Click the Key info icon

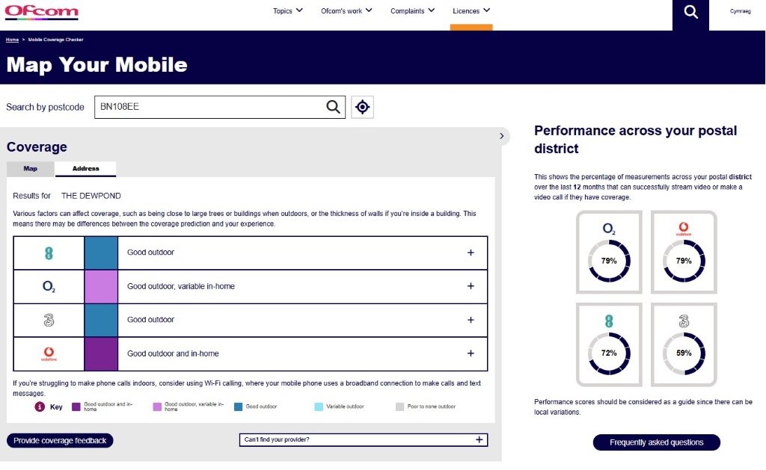[x=40, y=407]
